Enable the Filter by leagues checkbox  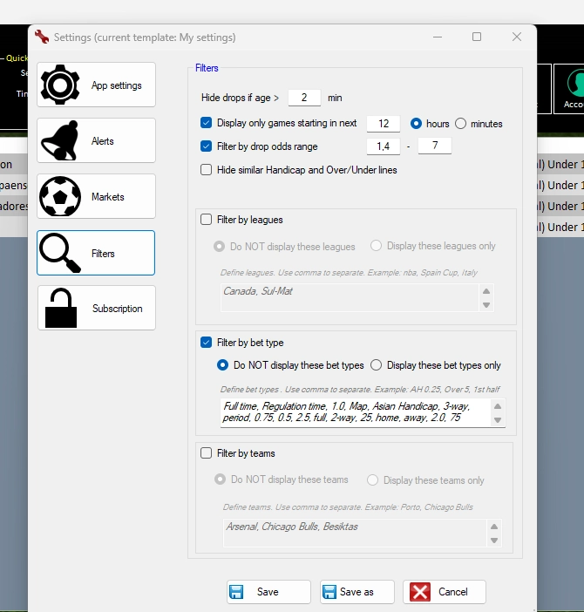206,220
